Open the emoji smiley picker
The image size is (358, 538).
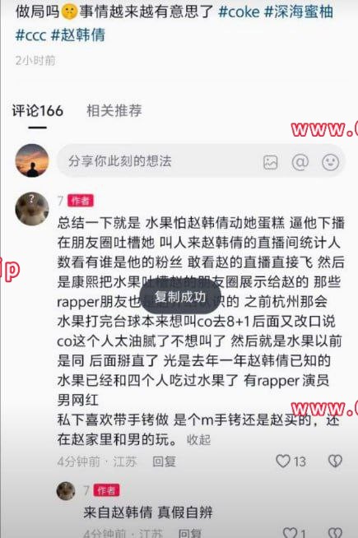pyautogui.click(x=330, y=162)
